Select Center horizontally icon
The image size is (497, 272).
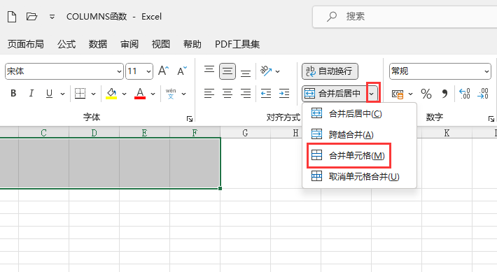tap(227, 94)
